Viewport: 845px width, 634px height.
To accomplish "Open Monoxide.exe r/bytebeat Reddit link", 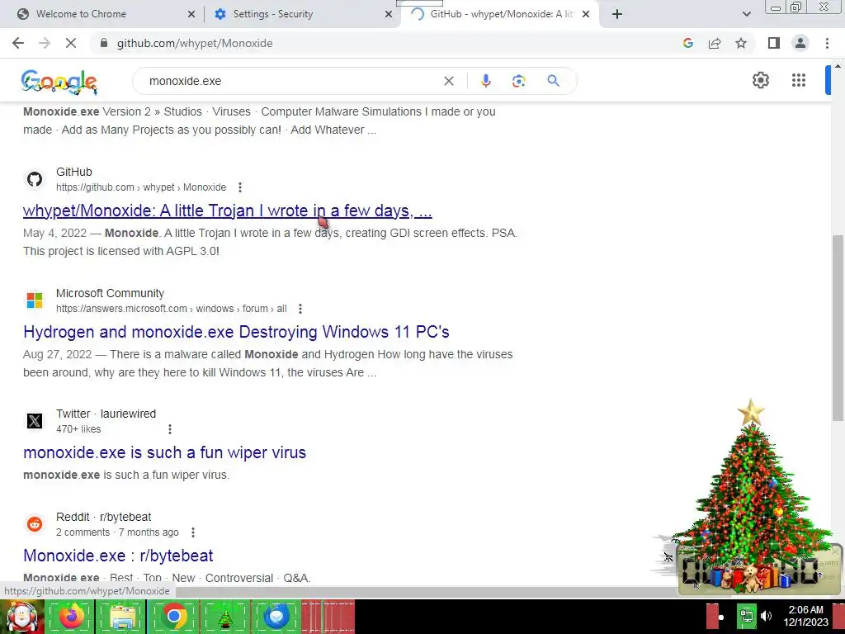I will pyautogui.click(x=118, y=556).
